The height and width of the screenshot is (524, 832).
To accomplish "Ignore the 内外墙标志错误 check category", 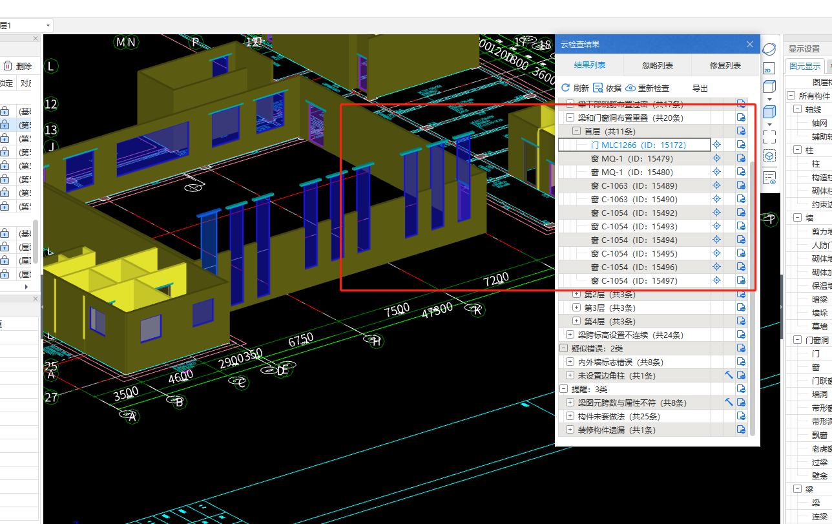I will click(741, 362).
